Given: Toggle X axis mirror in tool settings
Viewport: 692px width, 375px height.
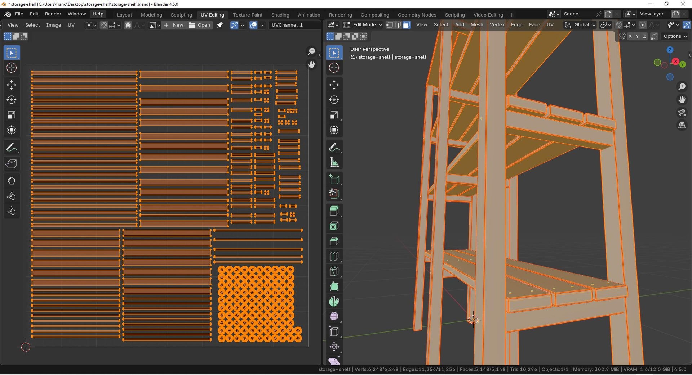Looking at the screenshot, I should click(630, 36).
